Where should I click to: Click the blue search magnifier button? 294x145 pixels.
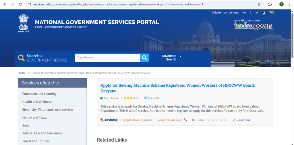144,58
